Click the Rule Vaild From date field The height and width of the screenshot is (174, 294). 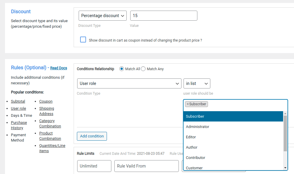point(146,166)
